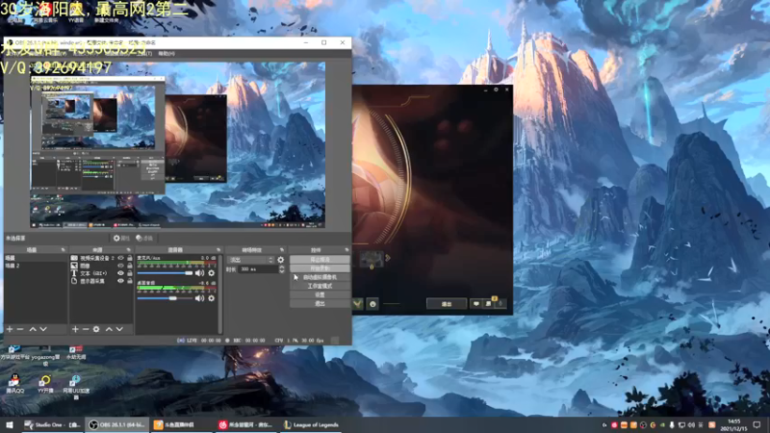
Task: Toggle visibility of video capture device source
Action: point(120,258)
